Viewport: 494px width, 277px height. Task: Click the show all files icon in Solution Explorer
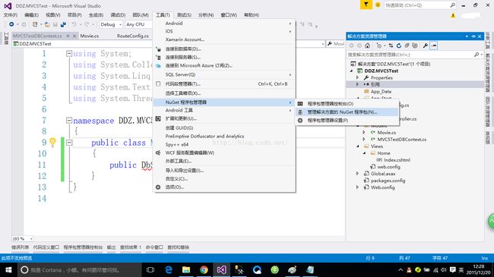tap(415, 46)
